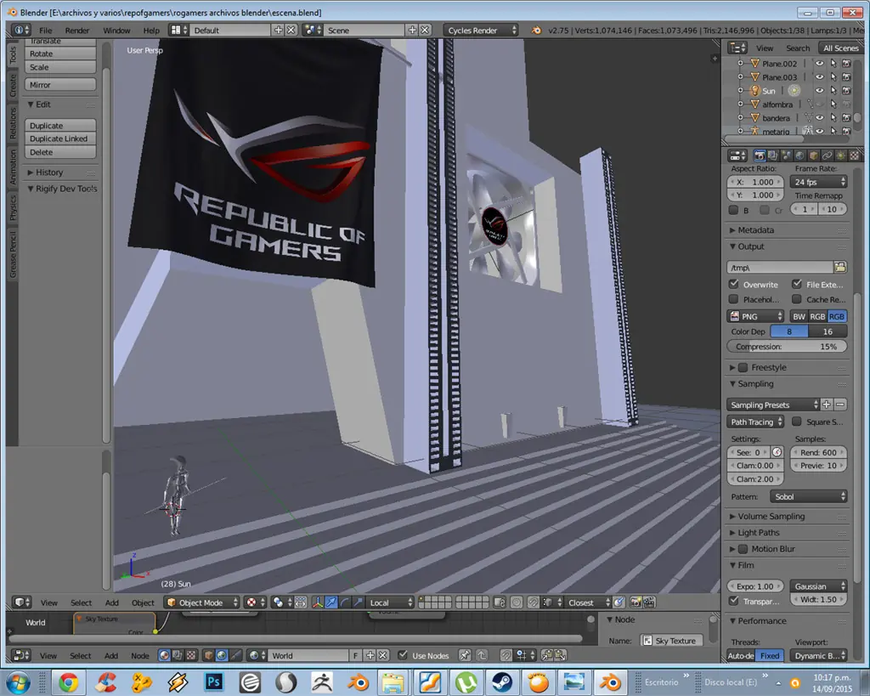Image resolution: width=870 pixels, height=696 pixels.
Task: Open Photoshop from the taskbar
Action: pyautogui.click(x=213, y=682)
